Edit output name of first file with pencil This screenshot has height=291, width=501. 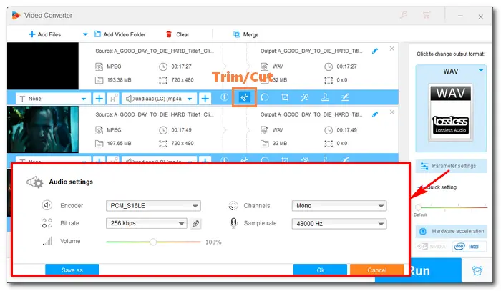tap(375, 51)
